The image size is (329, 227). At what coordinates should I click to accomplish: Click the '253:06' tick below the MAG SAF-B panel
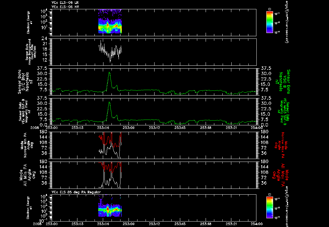coord(103,128)
